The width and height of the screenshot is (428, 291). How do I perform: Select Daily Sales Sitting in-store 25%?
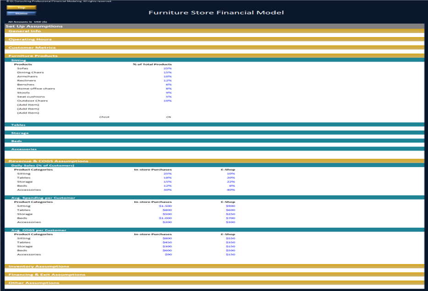167,173
